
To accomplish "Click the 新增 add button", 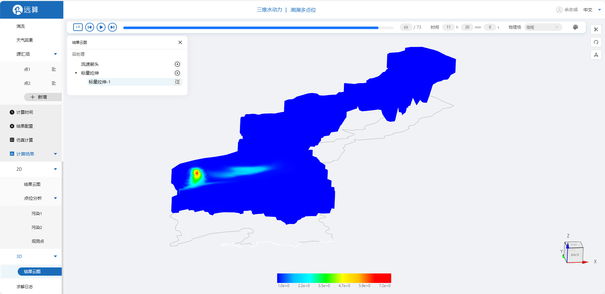I will click(x=43, y=97).
